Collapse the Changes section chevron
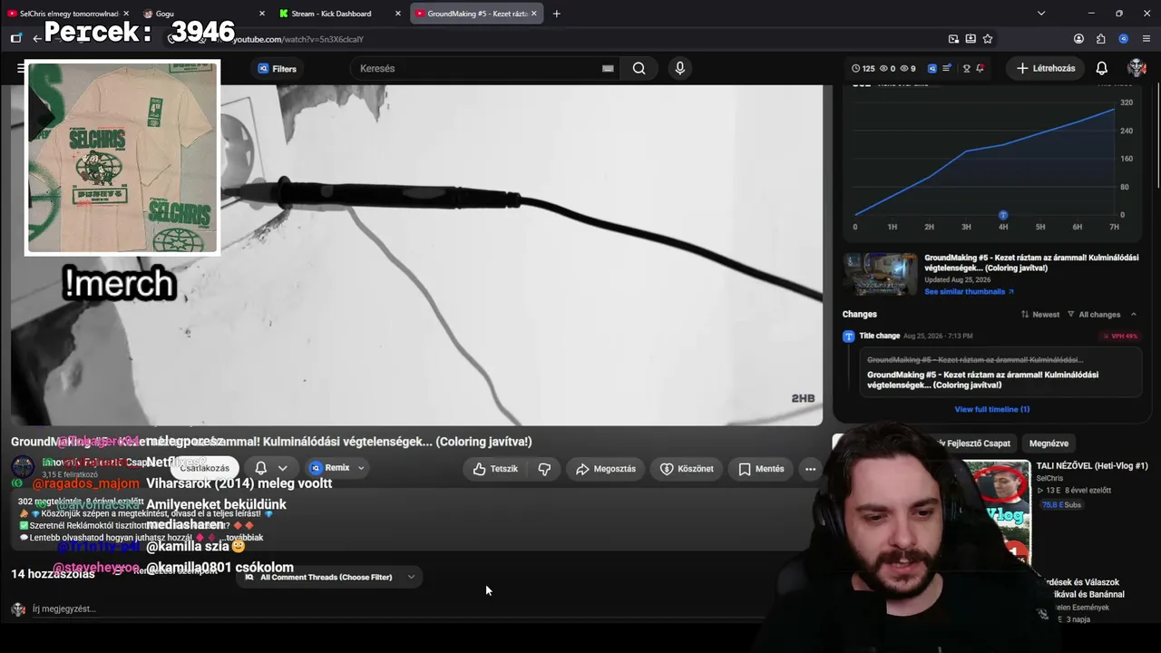 coord(1134,315)
